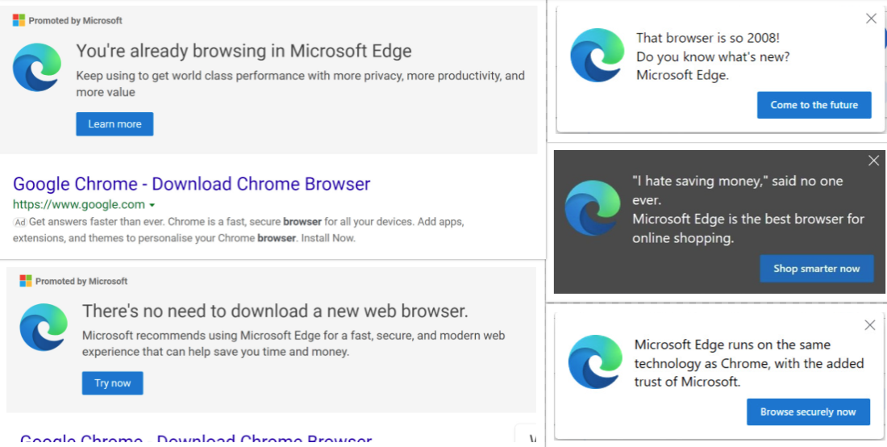Click the 'Microsoft recommends using Microsoft Edge' description
Screen dimensions: 887x447
coord(294,344)
